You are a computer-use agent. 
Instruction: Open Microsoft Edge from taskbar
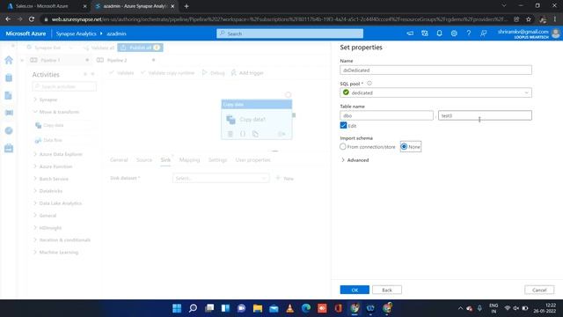point(306,308)
